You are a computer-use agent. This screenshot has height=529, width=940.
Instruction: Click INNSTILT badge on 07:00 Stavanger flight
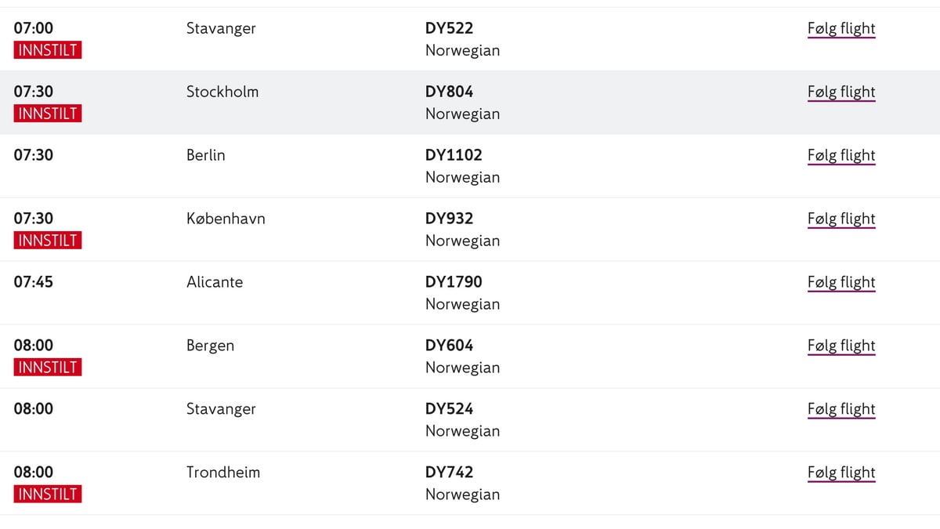click(48, 50)
